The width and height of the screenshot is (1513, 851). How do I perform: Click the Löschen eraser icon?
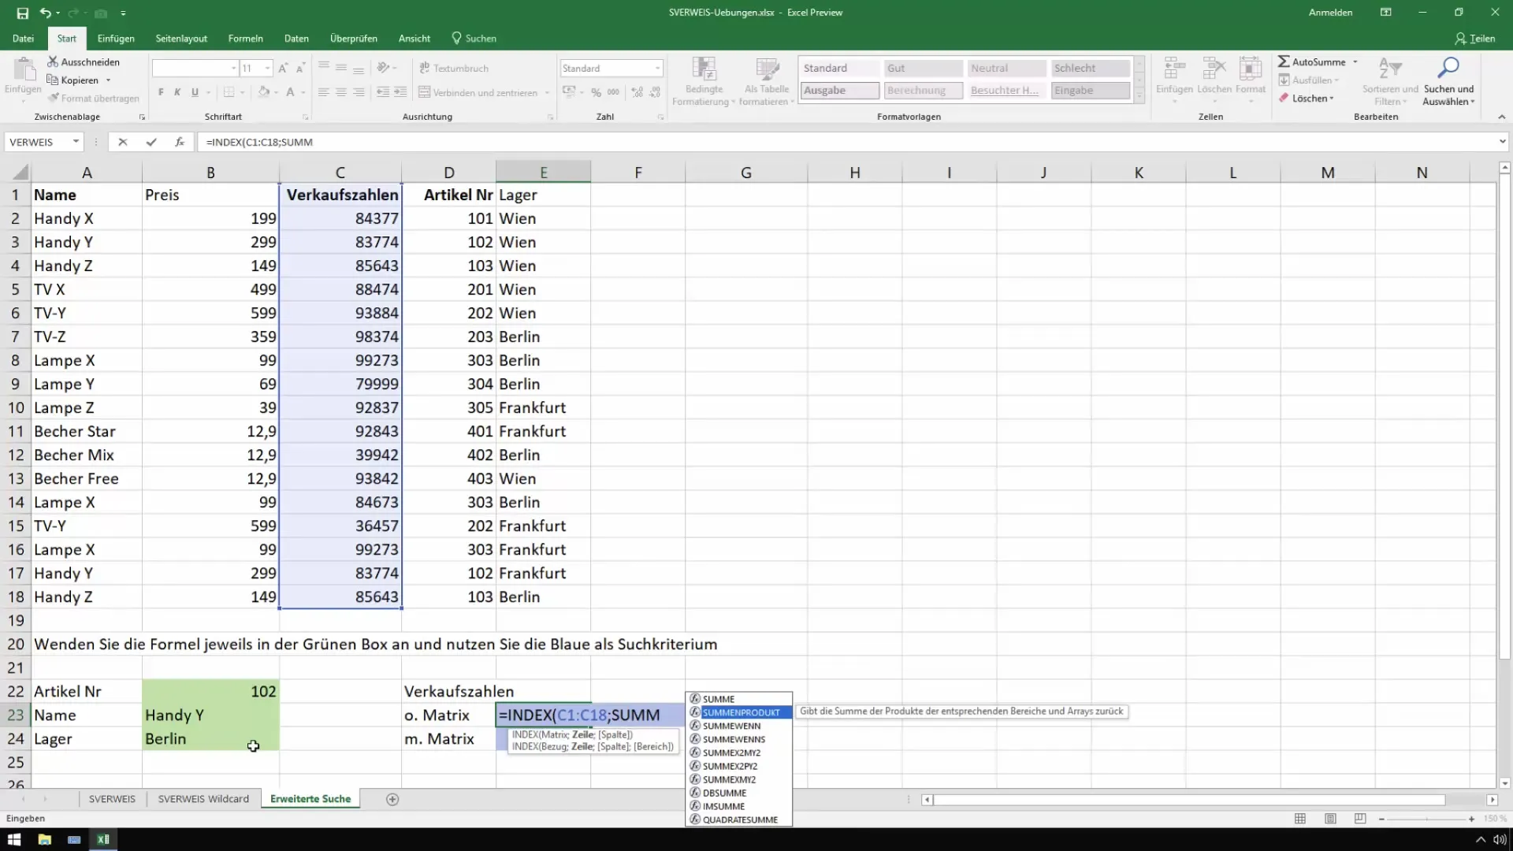point(1284,98)
